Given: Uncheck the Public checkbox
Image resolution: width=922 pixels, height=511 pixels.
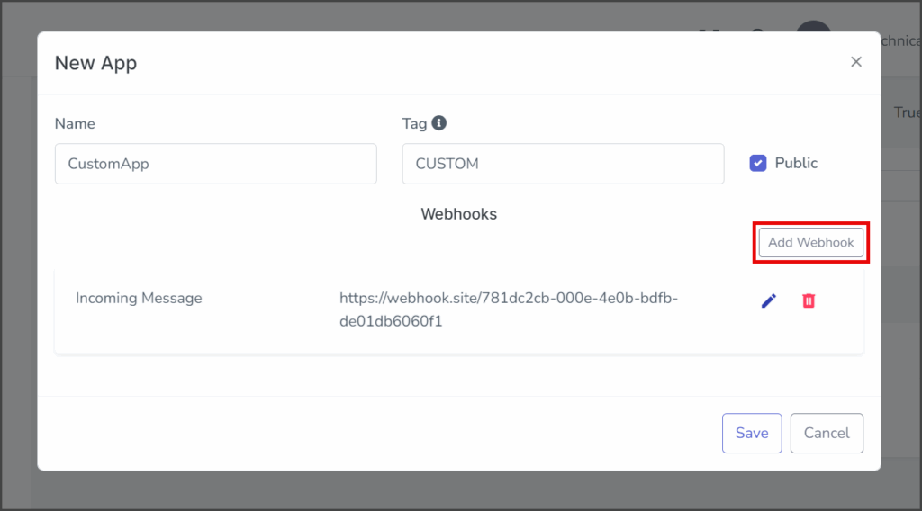Looking at the screenshot, I should (x=758, y=163).
